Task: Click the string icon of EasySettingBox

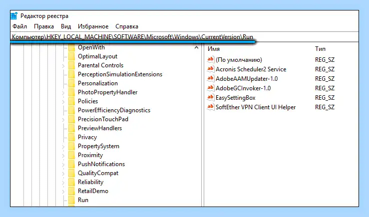Action: [210, 97]
